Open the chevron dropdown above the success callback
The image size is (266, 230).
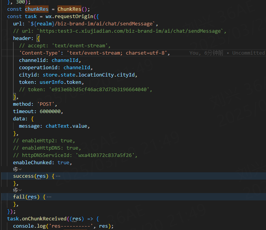tap(20, 169)
